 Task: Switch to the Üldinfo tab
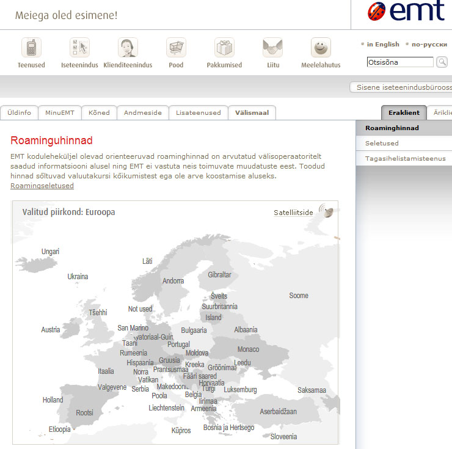tap(19, 113)
